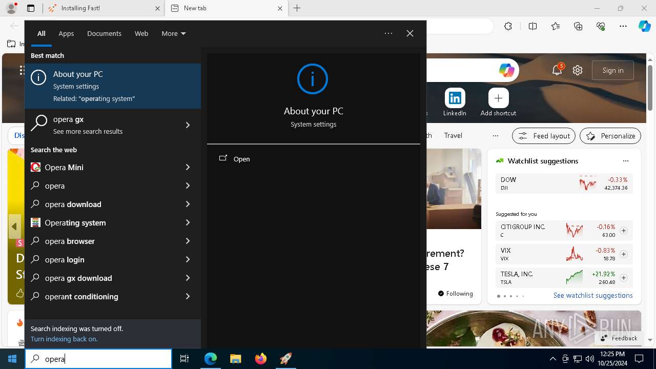The image size is (656, 369).
Task: Open Watchlist suggestions more options
Action: pos(626,161)
